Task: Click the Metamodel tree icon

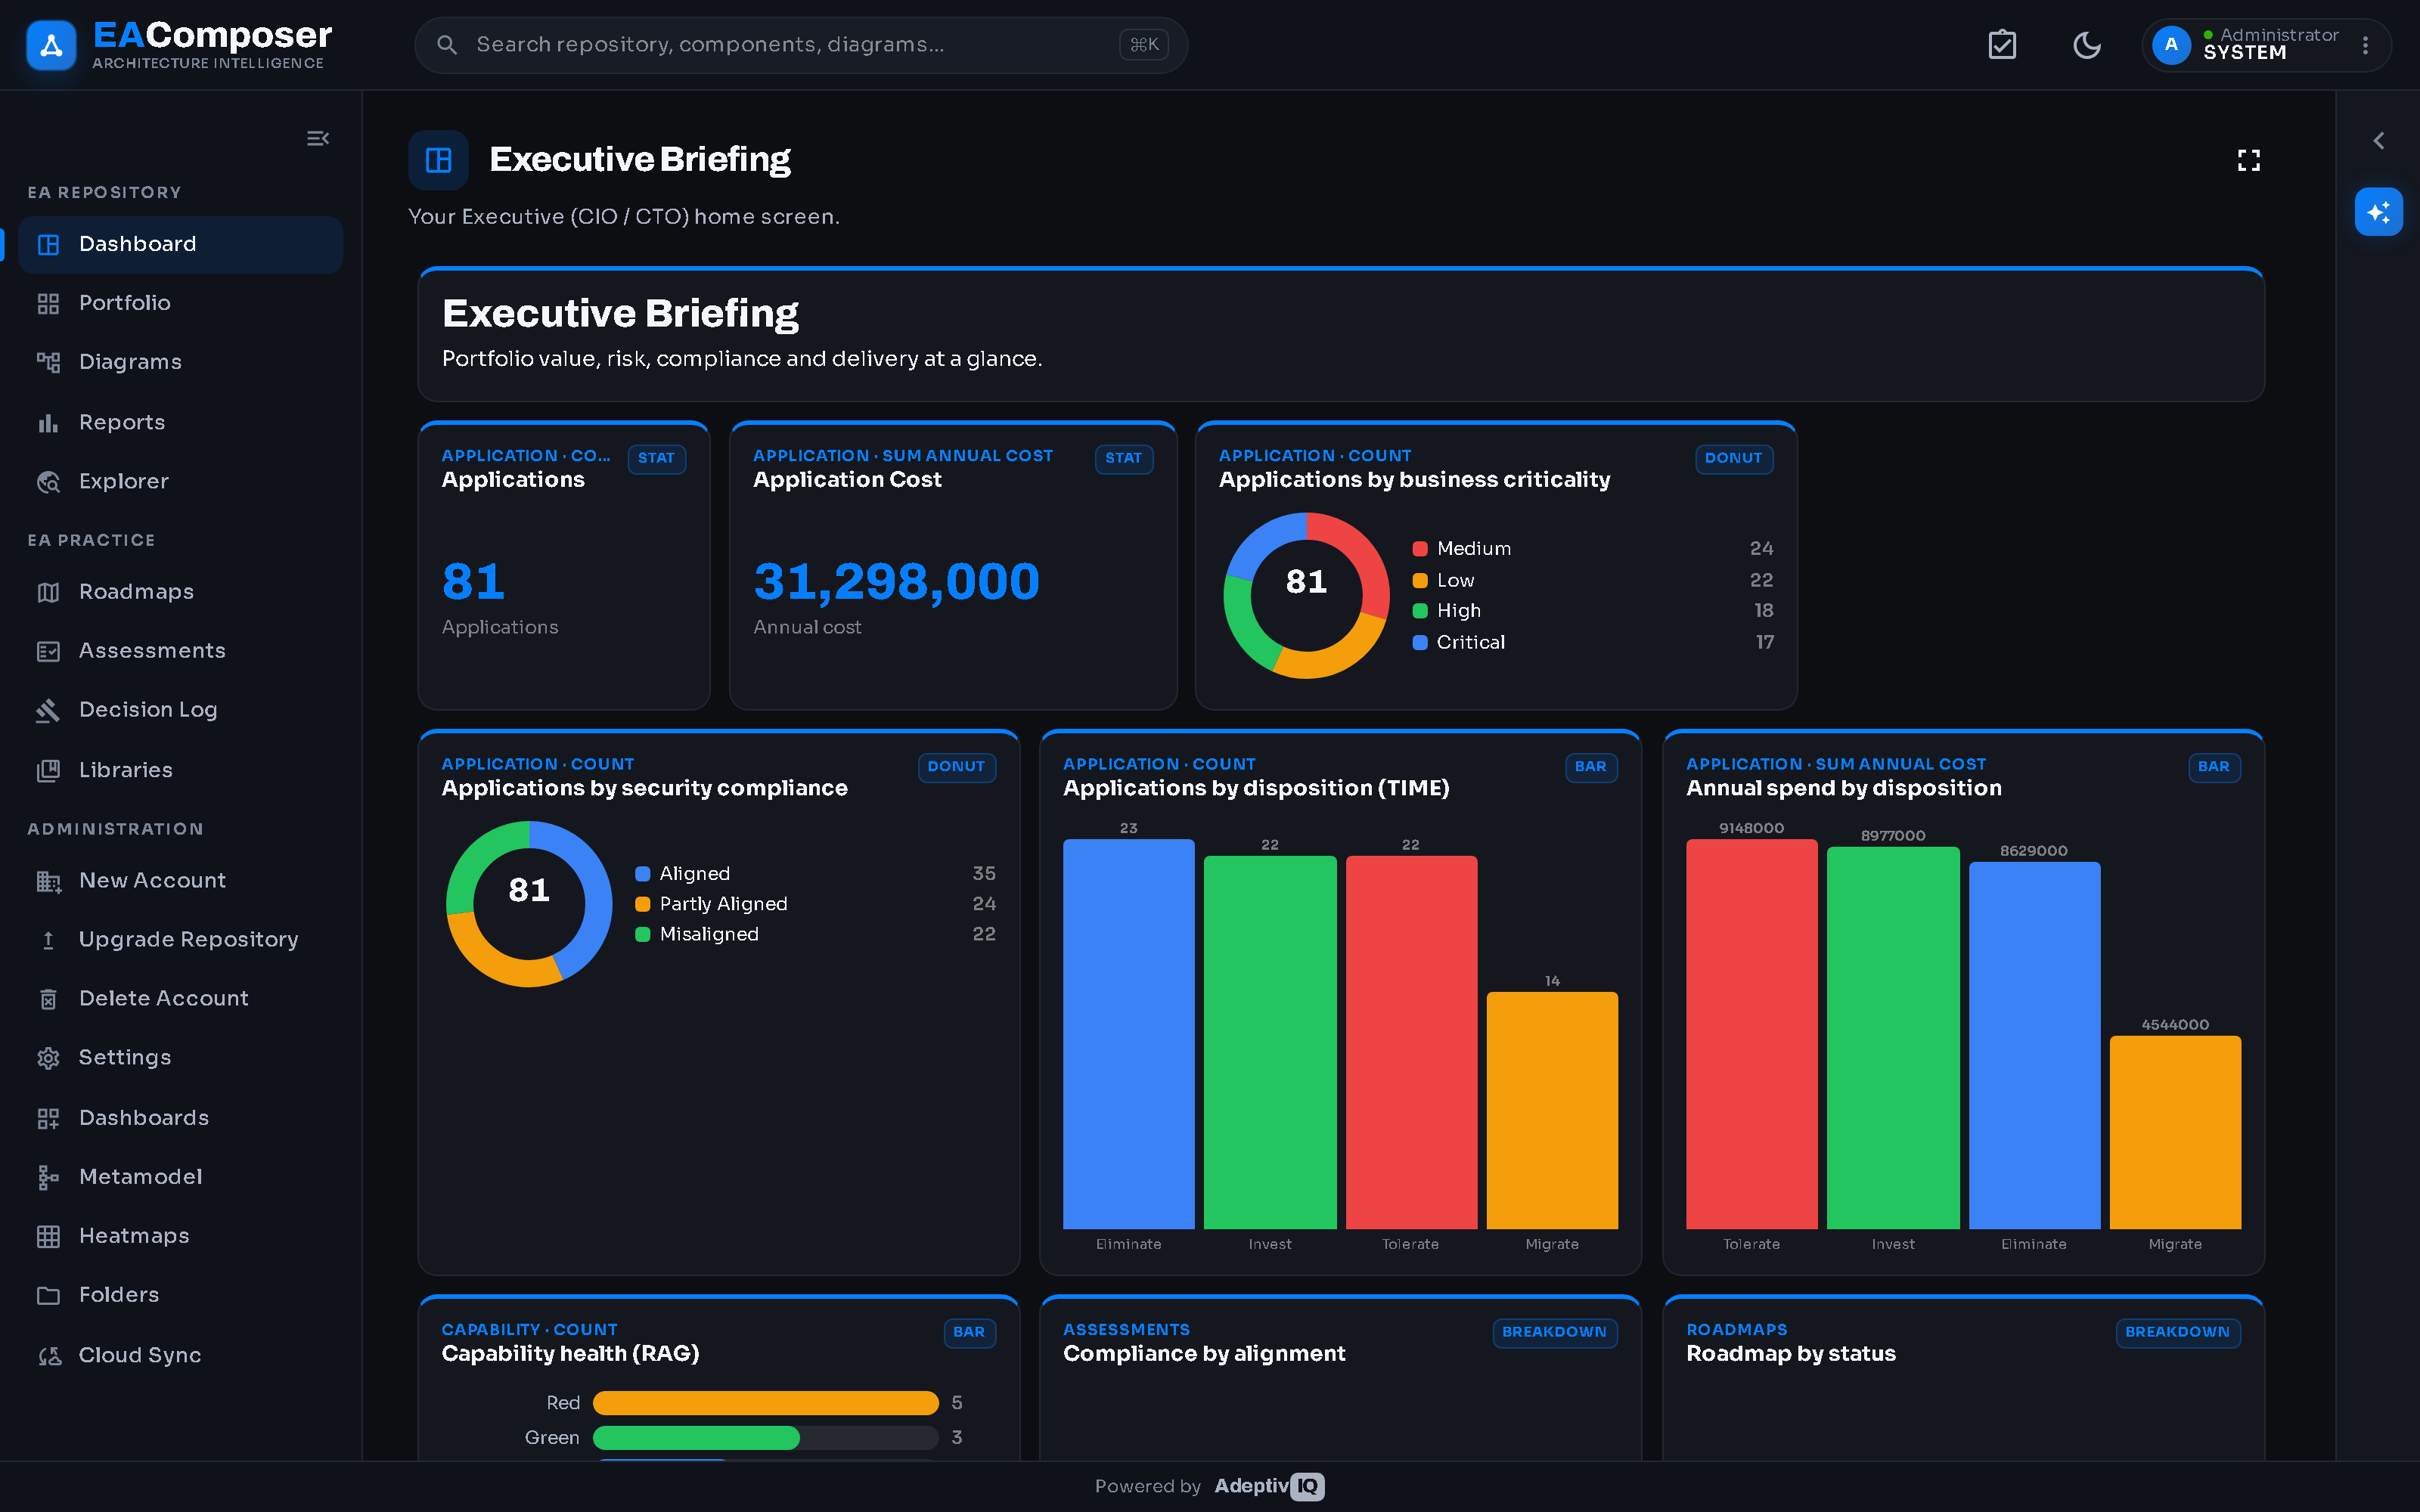Action: coord(48,1177)
